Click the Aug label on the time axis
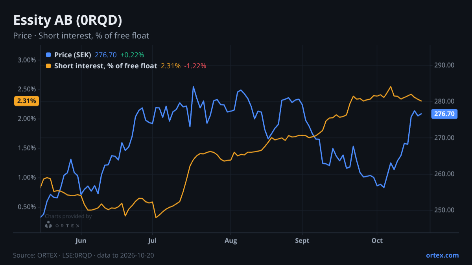This screenshot has width=472, height=265. pos(231,241)
